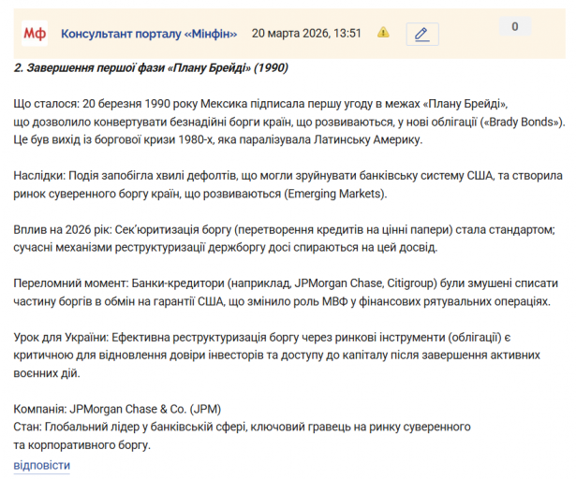Click the line «Це був вихід із боргової кризи 1980-х»
The width and height of the screenshot is (576, 479).
218,139
